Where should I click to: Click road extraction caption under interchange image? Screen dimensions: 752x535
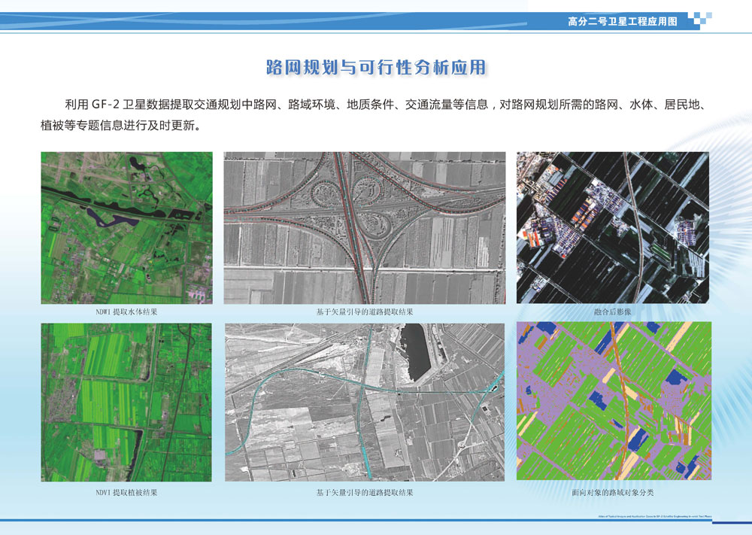pyautogui.click(x=365, y=312)
